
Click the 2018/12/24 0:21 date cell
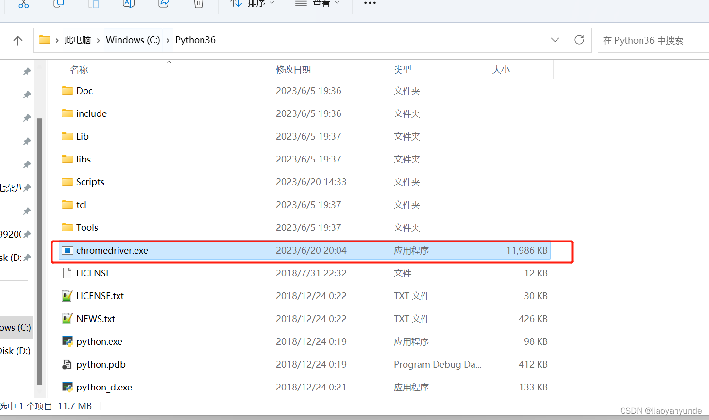click(x=311, y=387)
